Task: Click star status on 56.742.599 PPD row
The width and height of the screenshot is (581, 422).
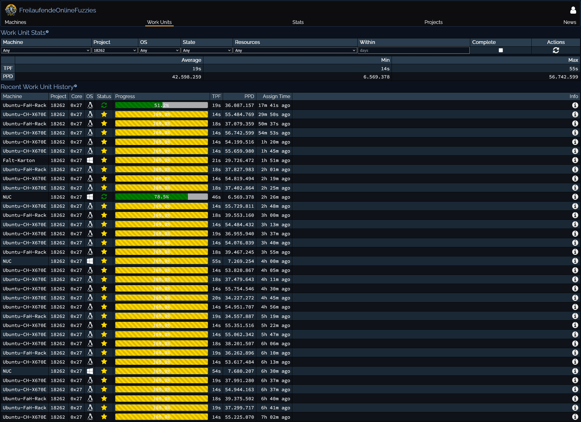Action: 104,133
